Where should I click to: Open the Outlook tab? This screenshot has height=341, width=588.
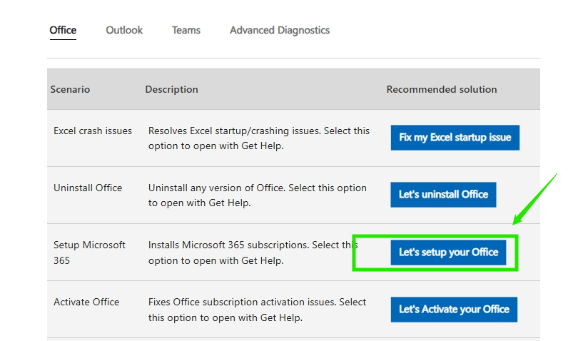pyautogui.click(x=124, y=30)
